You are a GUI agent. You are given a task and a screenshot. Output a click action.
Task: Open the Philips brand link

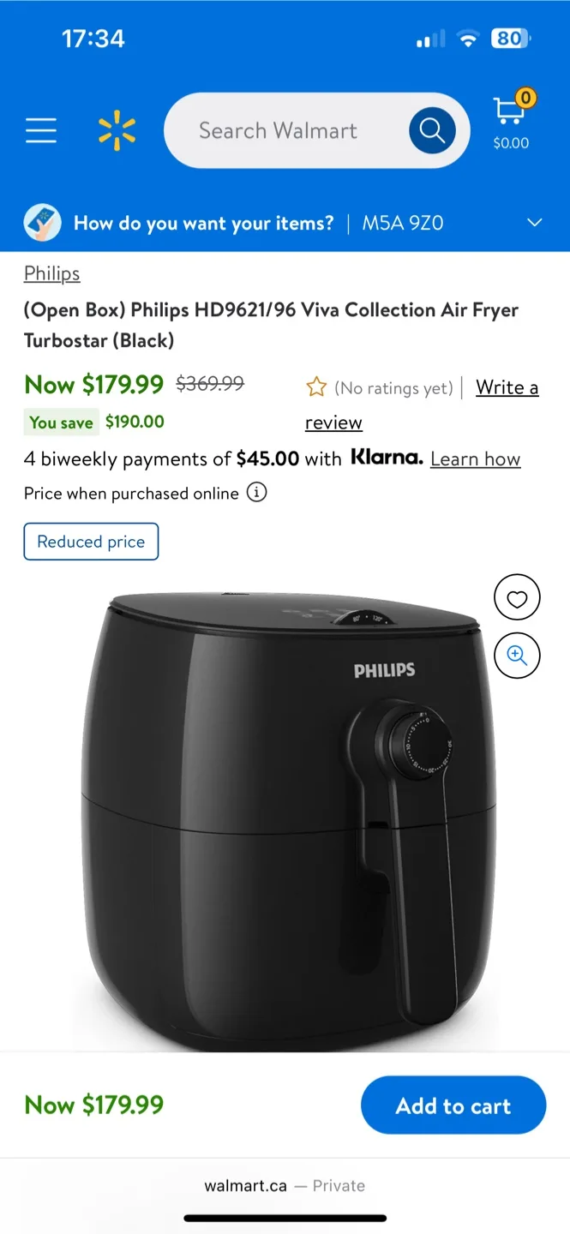click(x=52, y=273)
